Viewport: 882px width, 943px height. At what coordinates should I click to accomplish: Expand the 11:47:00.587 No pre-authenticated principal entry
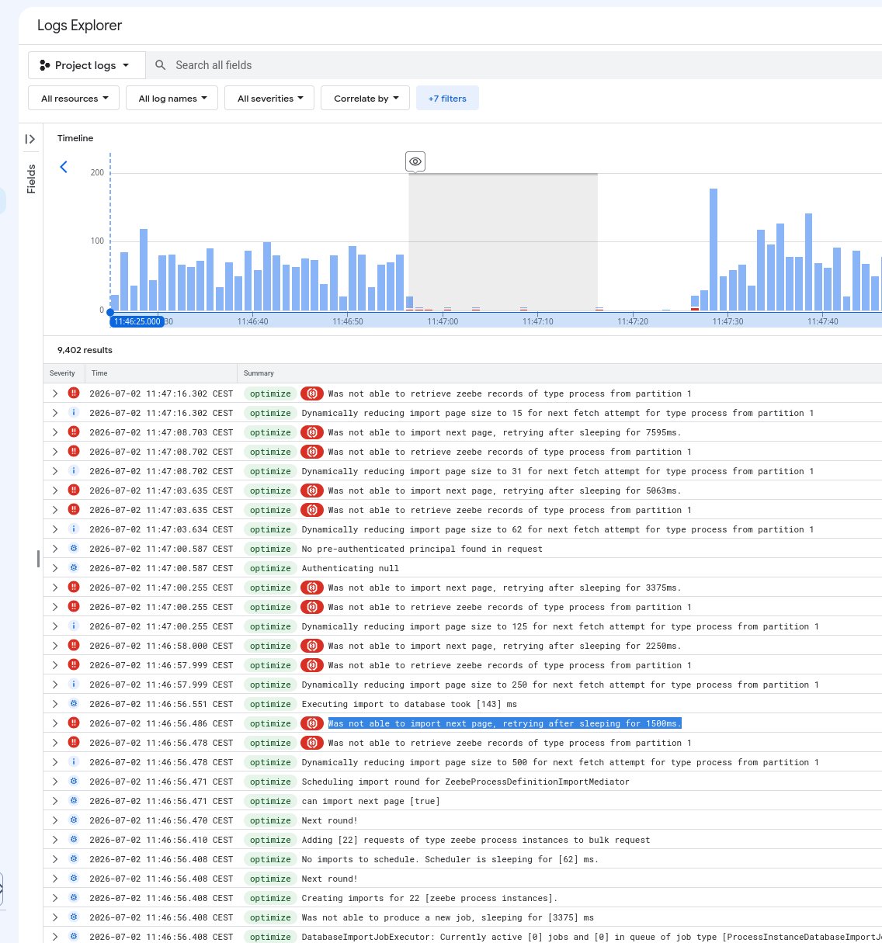tap(55, 549)
